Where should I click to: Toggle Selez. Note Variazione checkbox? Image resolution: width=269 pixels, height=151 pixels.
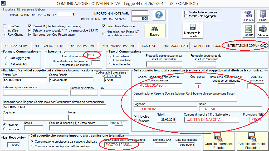pos(104,26)
